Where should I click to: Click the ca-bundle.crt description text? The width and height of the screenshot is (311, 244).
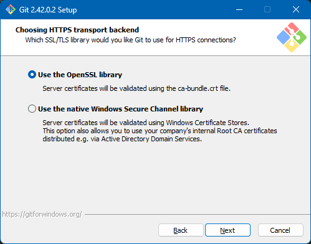(136, 88)
